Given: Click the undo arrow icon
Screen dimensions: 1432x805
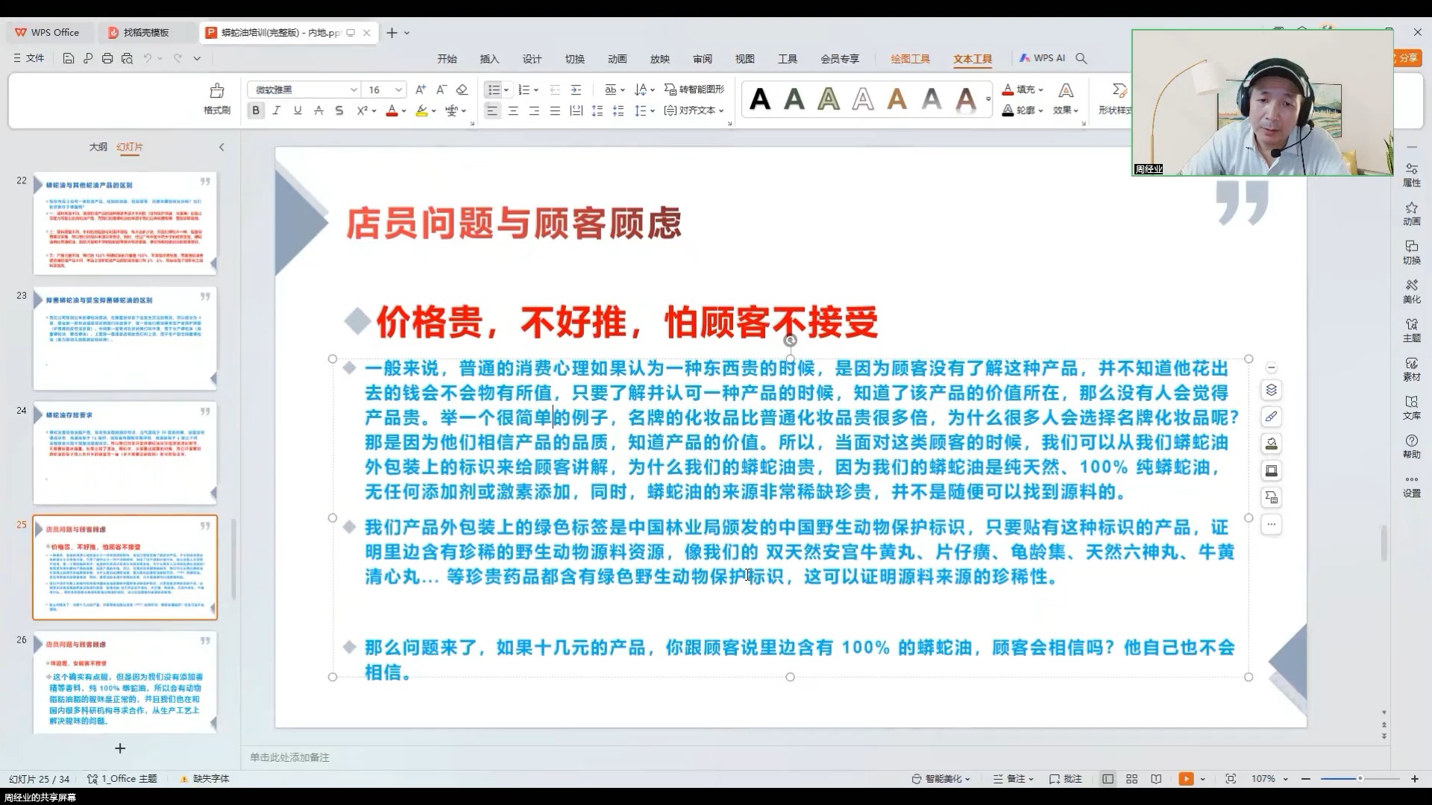Looking at the screenshot, I should 148,58.
